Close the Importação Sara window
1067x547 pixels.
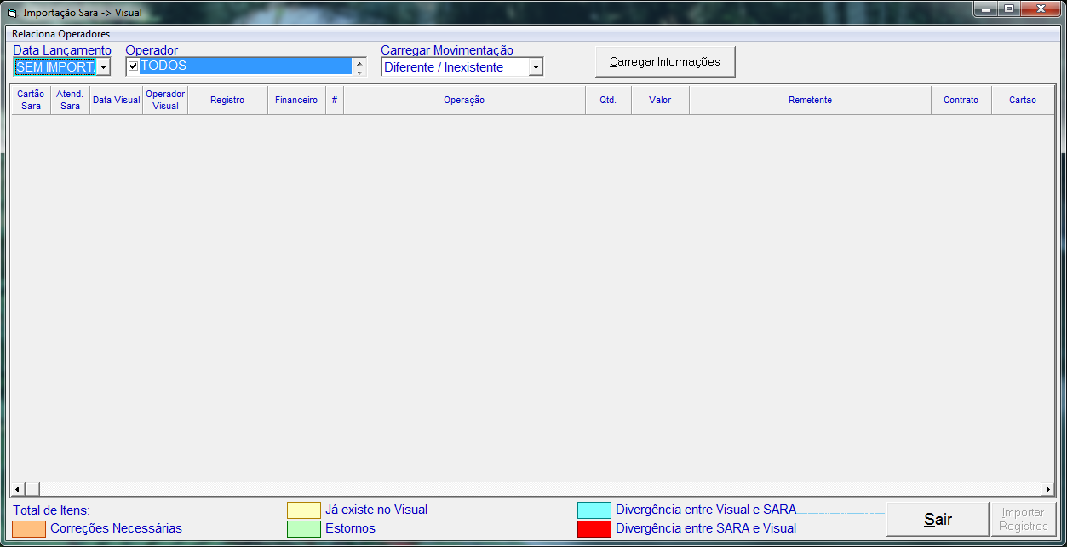pos(1041,9)
